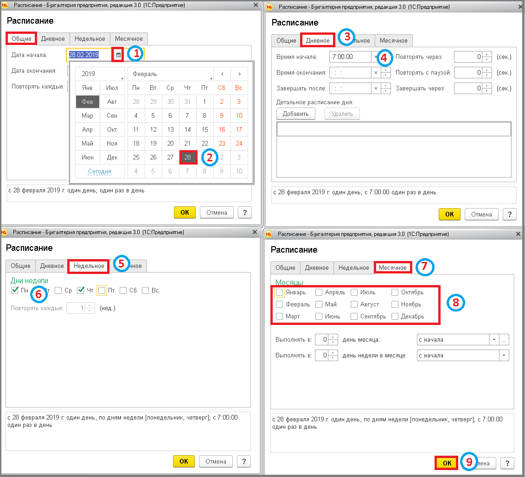
Task: Click the help question mark in Дневное window
Action: click(510, 214)
